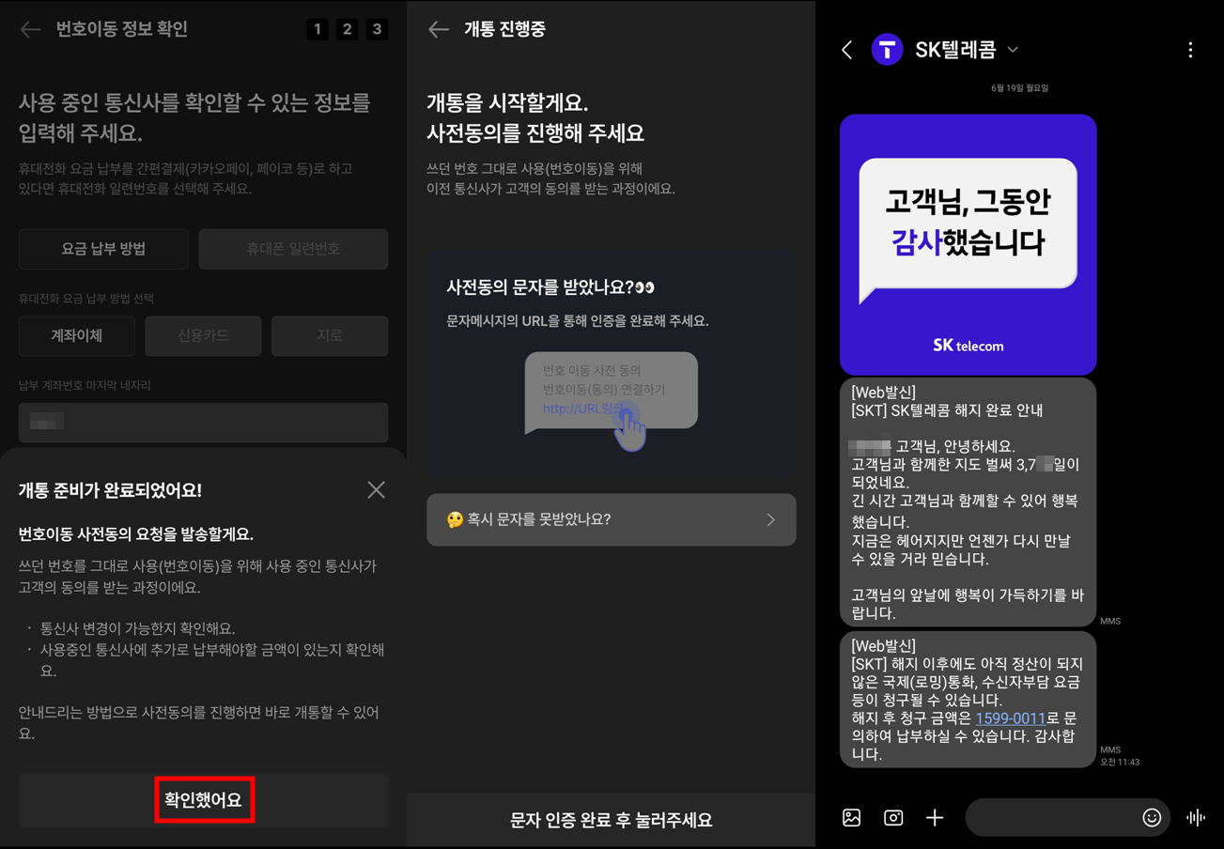Tap the voice recording waveform icon
The image size is (1224, 849).
(1196, 818)
